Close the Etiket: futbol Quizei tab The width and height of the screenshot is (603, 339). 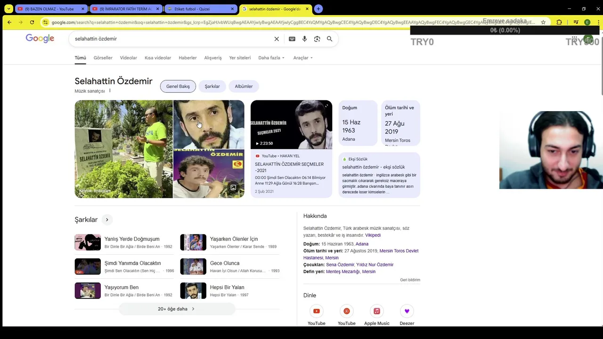(x=232, y=9)
